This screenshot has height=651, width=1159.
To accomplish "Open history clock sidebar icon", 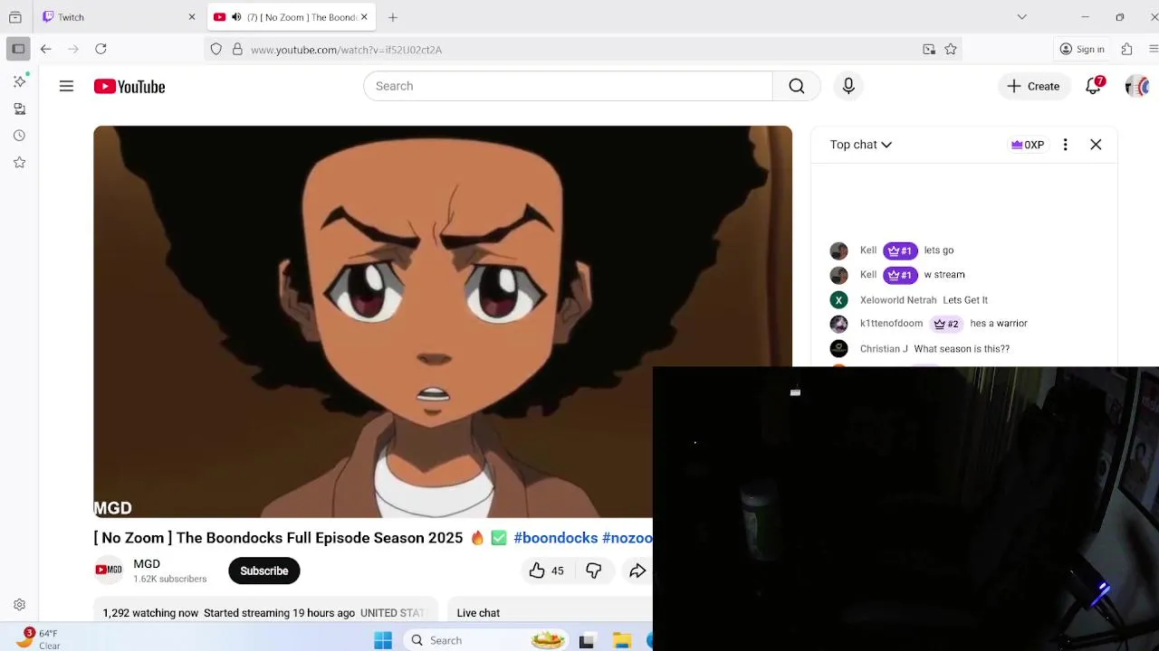I will point(19,136).
